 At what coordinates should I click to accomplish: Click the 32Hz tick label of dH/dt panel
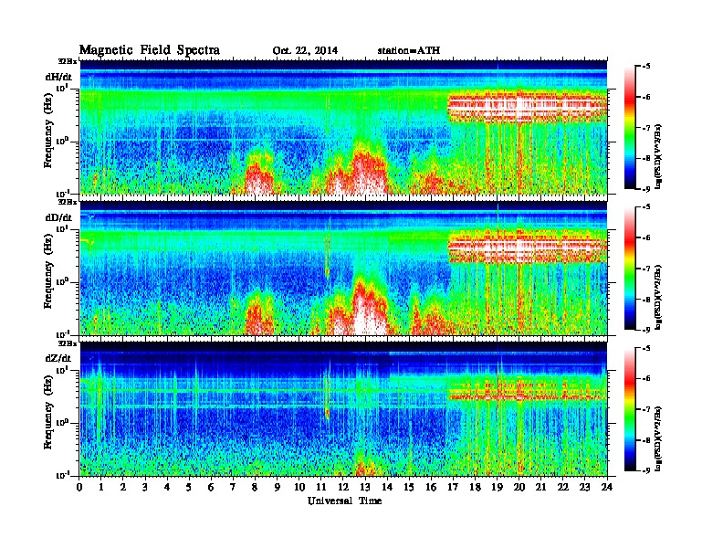(x=68, y=61)
